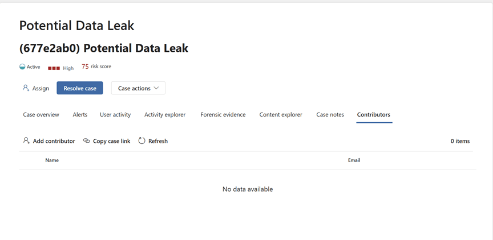Click the Active status half-circle icon

[x=22, y=67]
